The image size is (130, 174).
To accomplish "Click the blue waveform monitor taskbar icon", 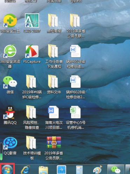I will point(61,169).
